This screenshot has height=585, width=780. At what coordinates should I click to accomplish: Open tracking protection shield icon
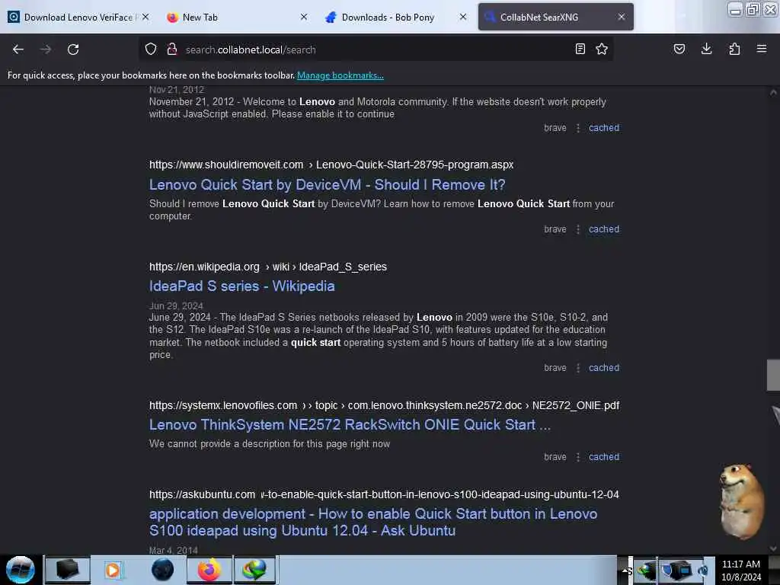point(151,50)
